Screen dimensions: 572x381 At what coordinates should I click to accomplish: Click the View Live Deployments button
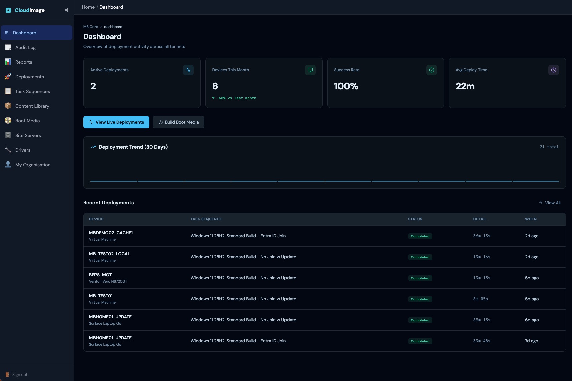(116, 122)
